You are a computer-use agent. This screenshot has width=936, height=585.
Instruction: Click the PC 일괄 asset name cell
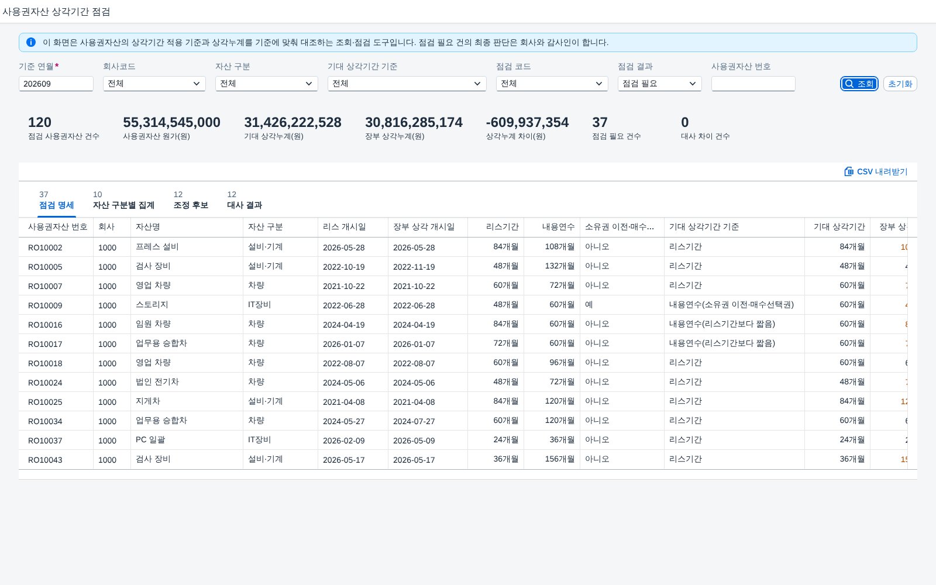[x=150, y=440]
